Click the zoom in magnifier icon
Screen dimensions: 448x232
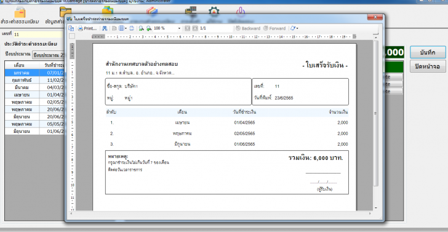[x=149, y=28]
